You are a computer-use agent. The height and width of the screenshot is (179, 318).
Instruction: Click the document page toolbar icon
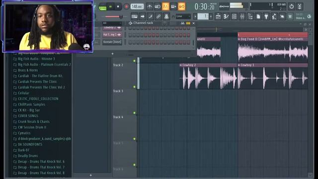(x=258, y=16)
